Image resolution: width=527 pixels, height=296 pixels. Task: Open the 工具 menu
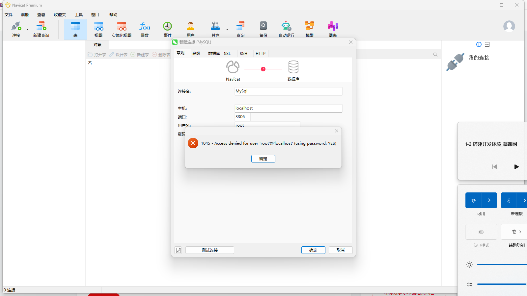pos(79,15)
